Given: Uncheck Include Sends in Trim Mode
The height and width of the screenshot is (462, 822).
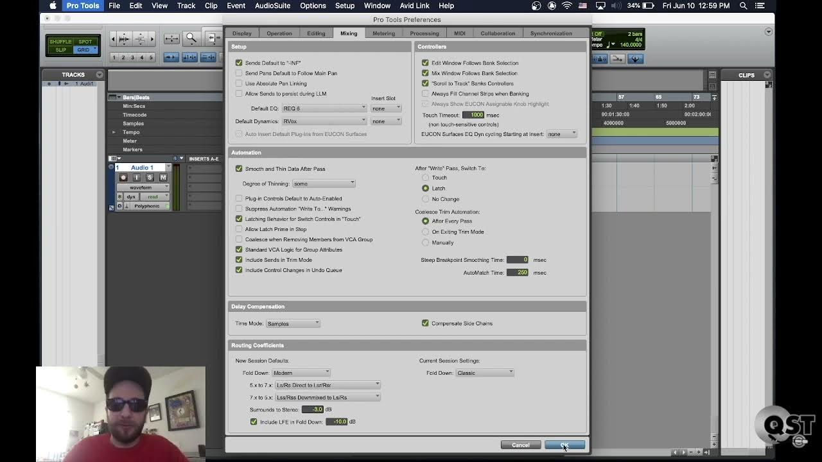Looking at the screenshot, I should (x=239, y=260).
